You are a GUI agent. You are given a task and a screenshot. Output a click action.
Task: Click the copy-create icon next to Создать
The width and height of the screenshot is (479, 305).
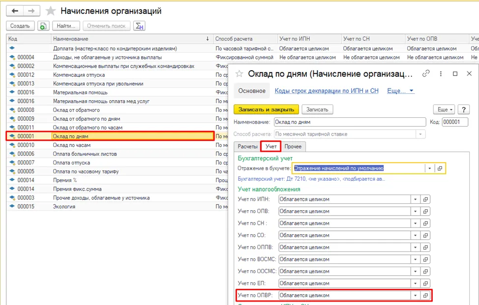tap(43, 26)
